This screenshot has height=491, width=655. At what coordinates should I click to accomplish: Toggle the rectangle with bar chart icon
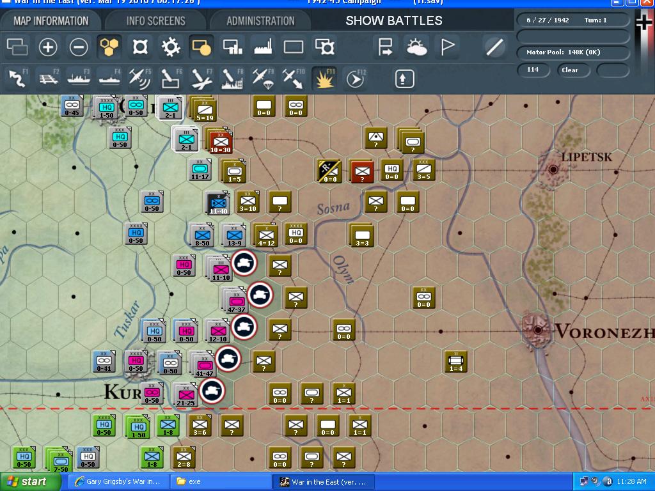pyautogui.click(x=232, y=47)
